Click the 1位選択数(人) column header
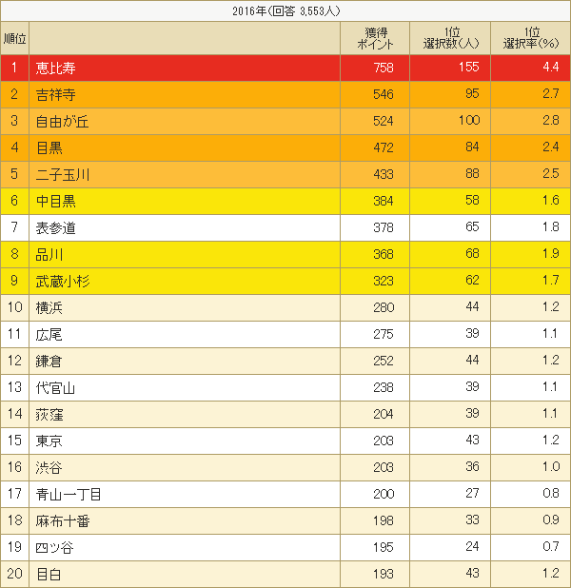The height and width of the screenshot is (588, 571). 451,38
